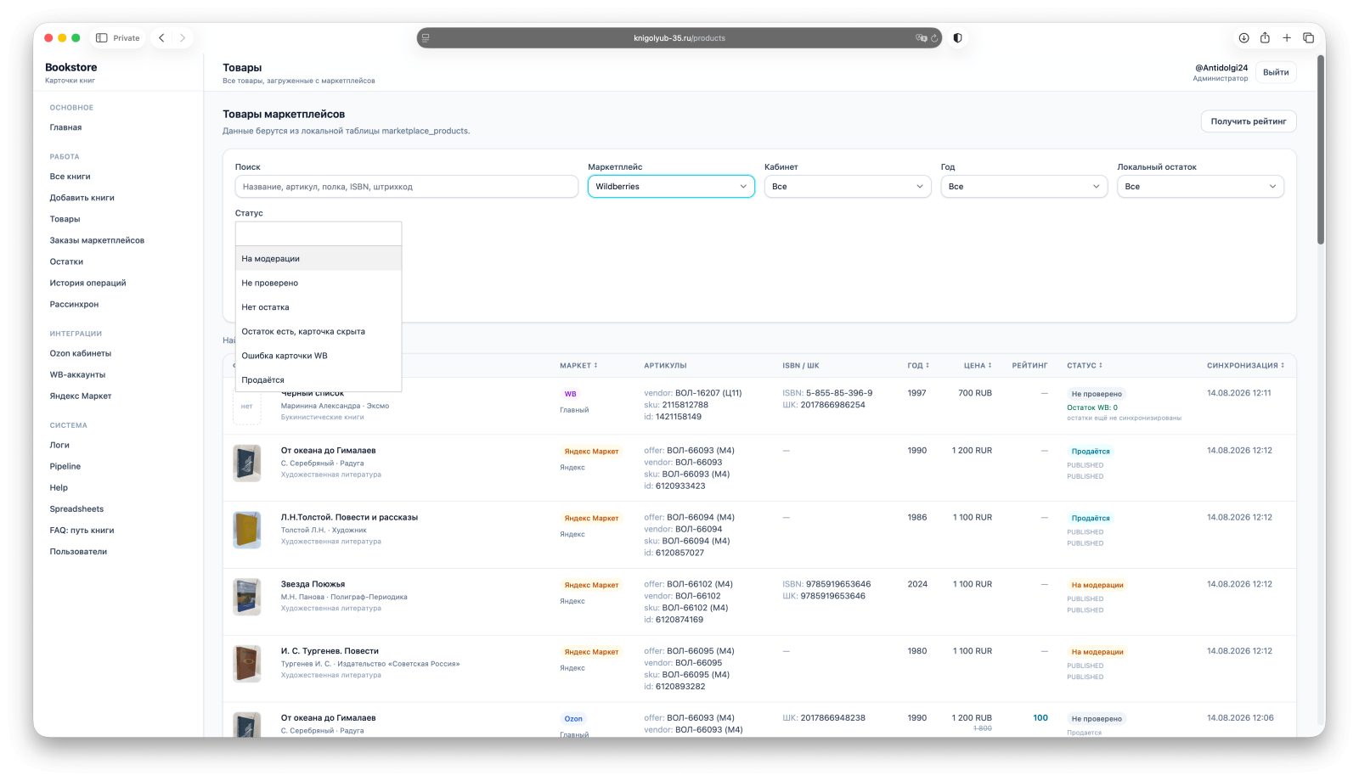The height and width of the screenshot is (781, 1359).
Task: Open FAQ: путь книги
Action: pos(82,530)
